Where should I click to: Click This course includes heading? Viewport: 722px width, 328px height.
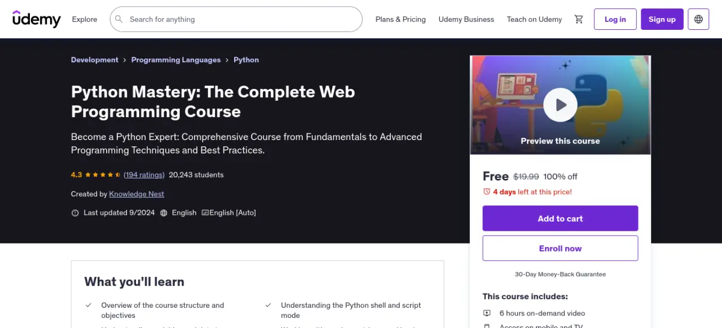tap(525, 296)
